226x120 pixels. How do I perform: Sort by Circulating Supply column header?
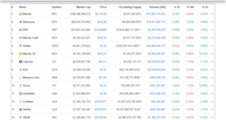coord(130,7)
